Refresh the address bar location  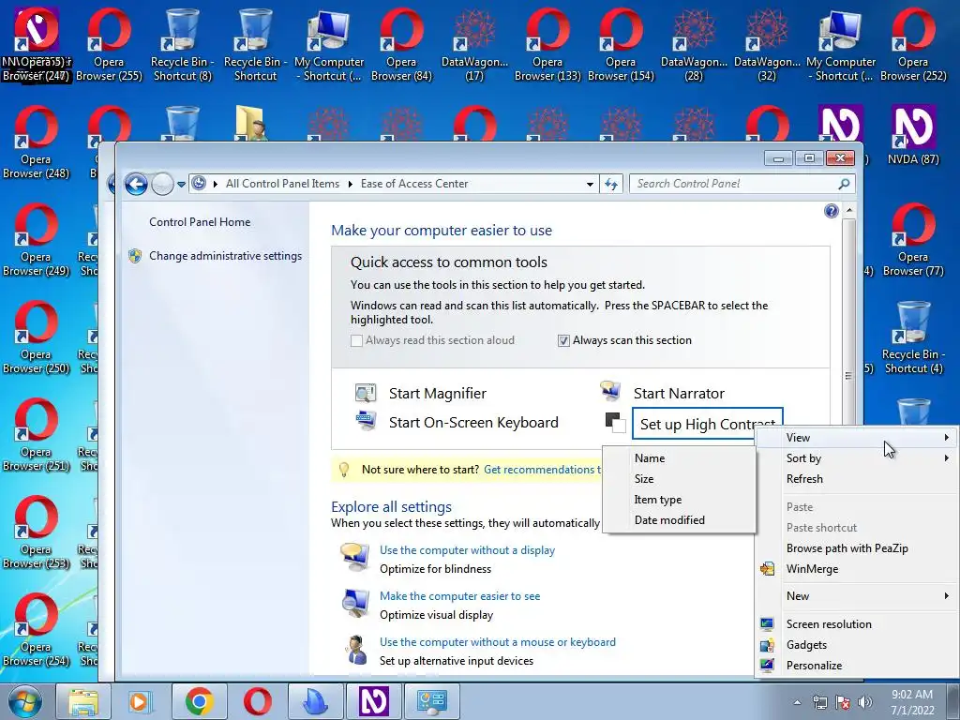point(611,184)
